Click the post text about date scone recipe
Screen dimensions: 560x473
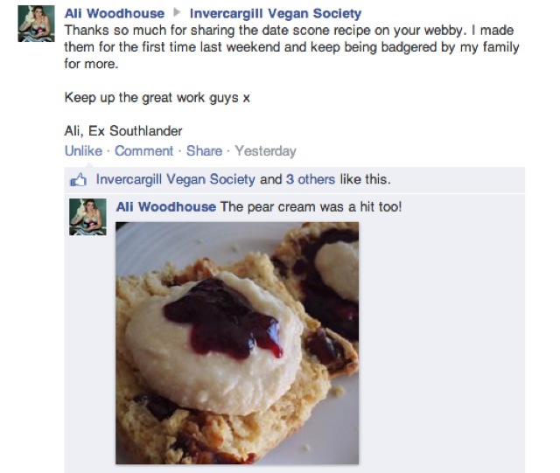tap(291, 46)
